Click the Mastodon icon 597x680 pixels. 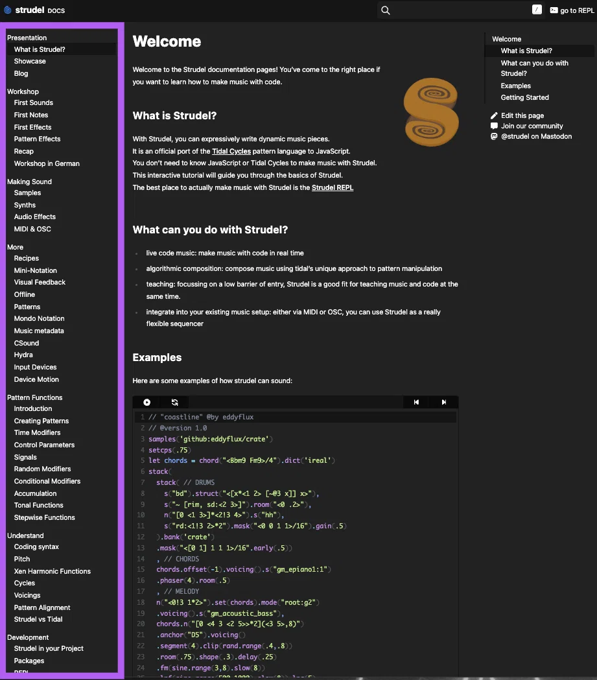click(494, 136)
